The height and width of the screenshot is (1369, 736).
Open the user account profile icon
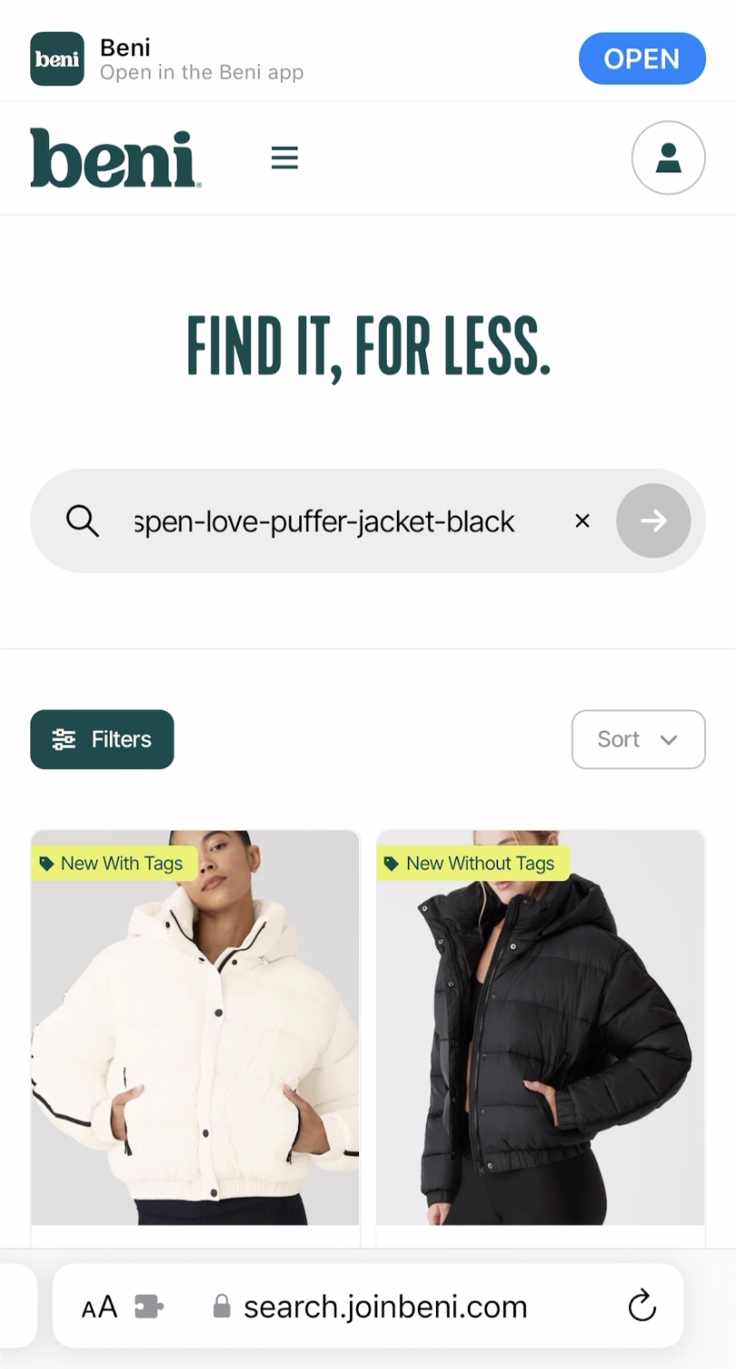pyautogui.click(x=668, y=158)
